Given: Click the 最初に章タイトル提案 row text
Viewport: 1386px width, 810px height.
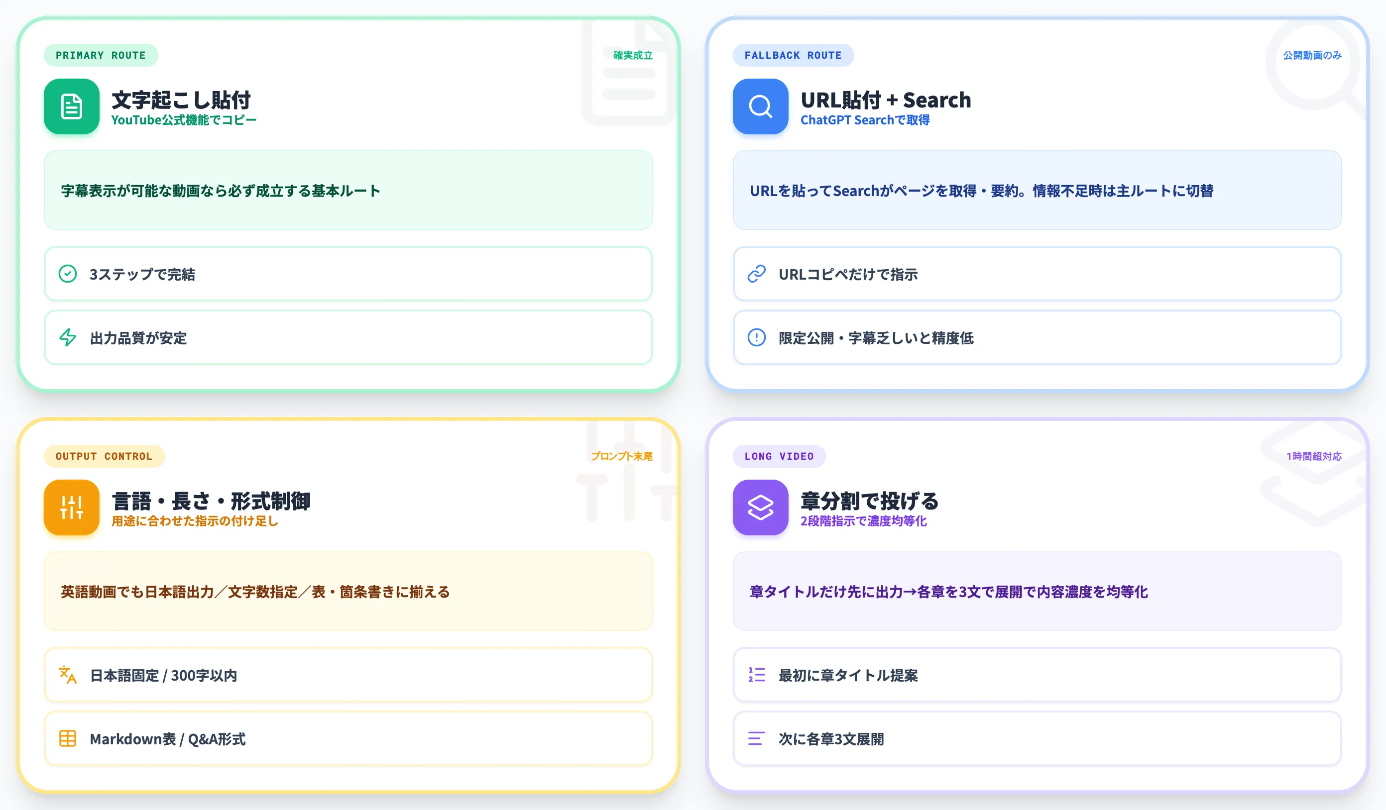Looking at the screenshot, I should click(x=848, y=675).
